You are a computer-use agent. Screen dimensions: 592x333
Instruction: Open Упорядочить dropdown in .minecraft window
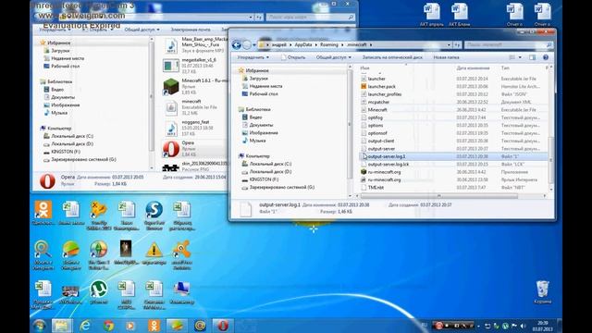point(253,57)
